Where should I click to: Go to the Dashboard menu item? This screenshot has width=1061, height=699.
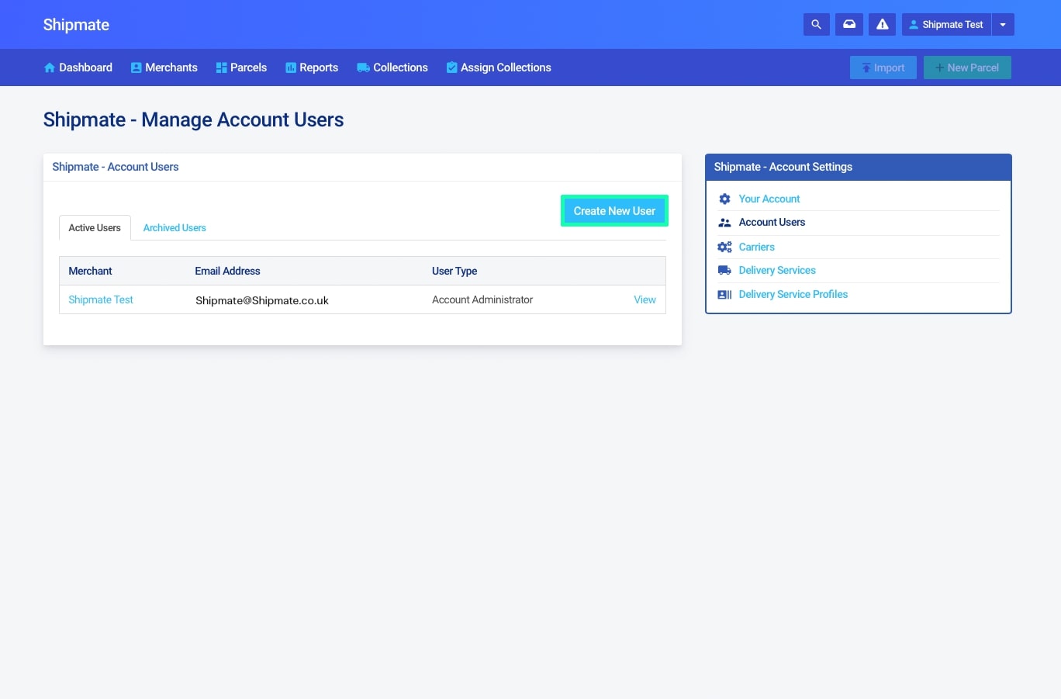(x=78, y=67)
